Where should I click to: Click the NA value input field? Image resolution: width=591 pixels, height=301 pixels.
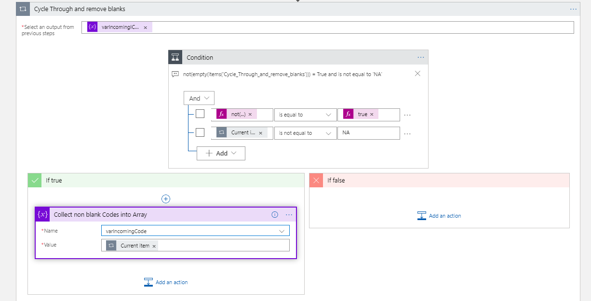[x=368, y=133]
